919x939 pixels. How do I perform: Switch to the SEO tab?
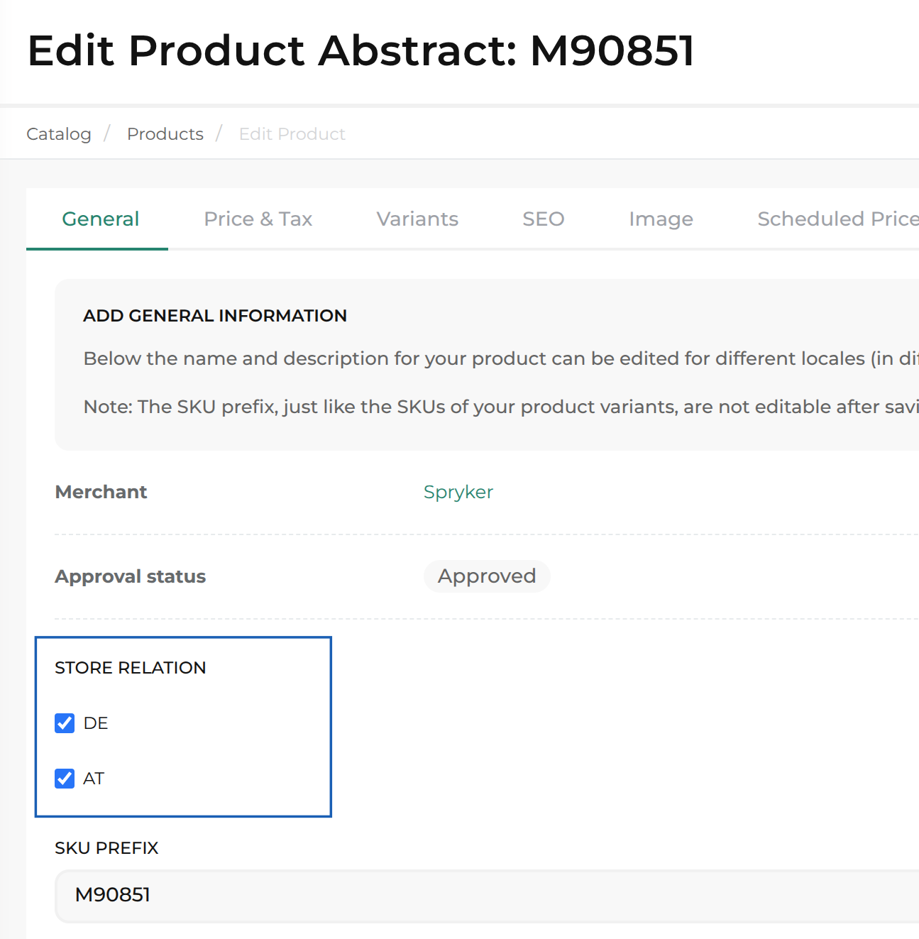pos(543,219)
